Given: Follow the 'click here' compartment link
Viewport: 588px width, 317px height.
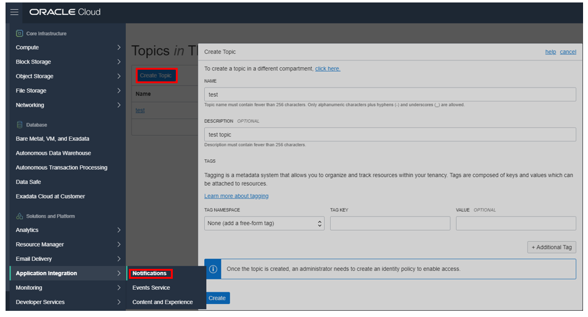Looking at the screenshot, I should [328, 68].
